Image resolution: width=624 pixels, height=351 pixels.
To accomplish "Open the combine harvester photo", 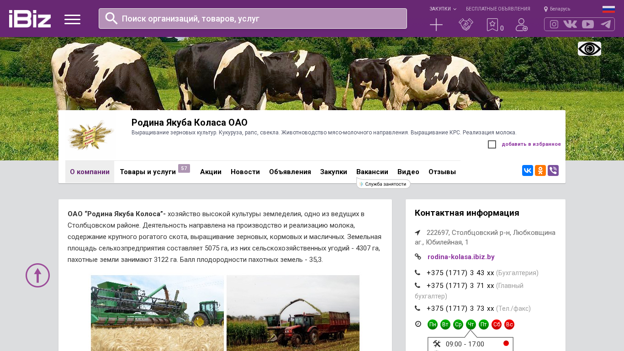I will click(x=157, y=313).
